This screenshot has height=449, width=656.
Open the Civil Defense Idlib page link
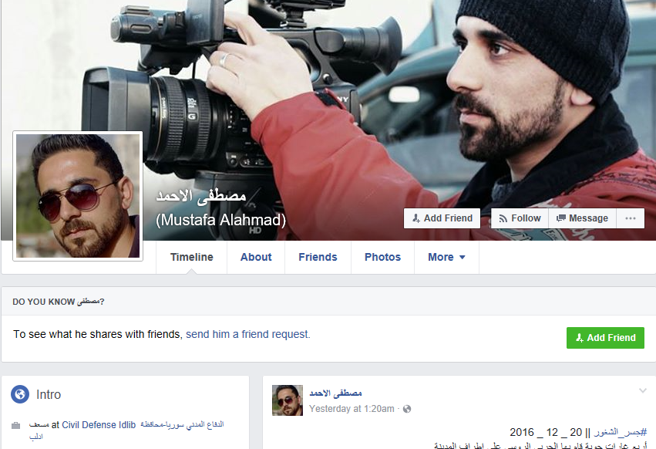99,425
